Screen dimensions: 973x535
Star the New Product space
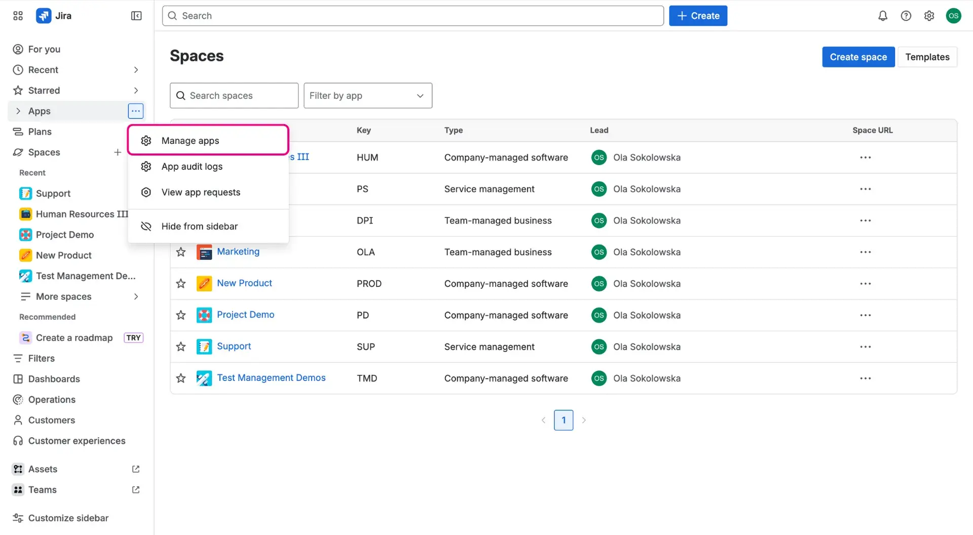coord(180,283)
